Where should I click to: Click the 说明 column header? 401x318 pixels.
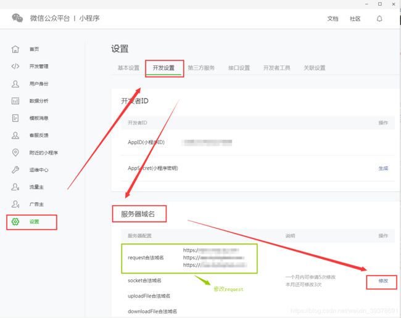[x=291, y=236]
